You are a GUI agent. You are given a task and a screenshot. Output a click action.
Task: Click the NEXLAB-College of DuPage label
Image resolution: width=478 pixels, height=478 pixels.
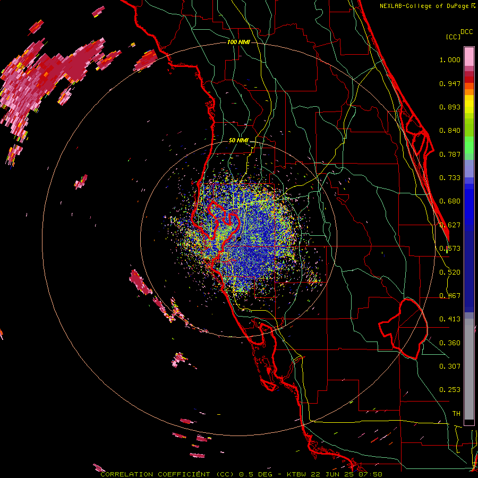424,6
